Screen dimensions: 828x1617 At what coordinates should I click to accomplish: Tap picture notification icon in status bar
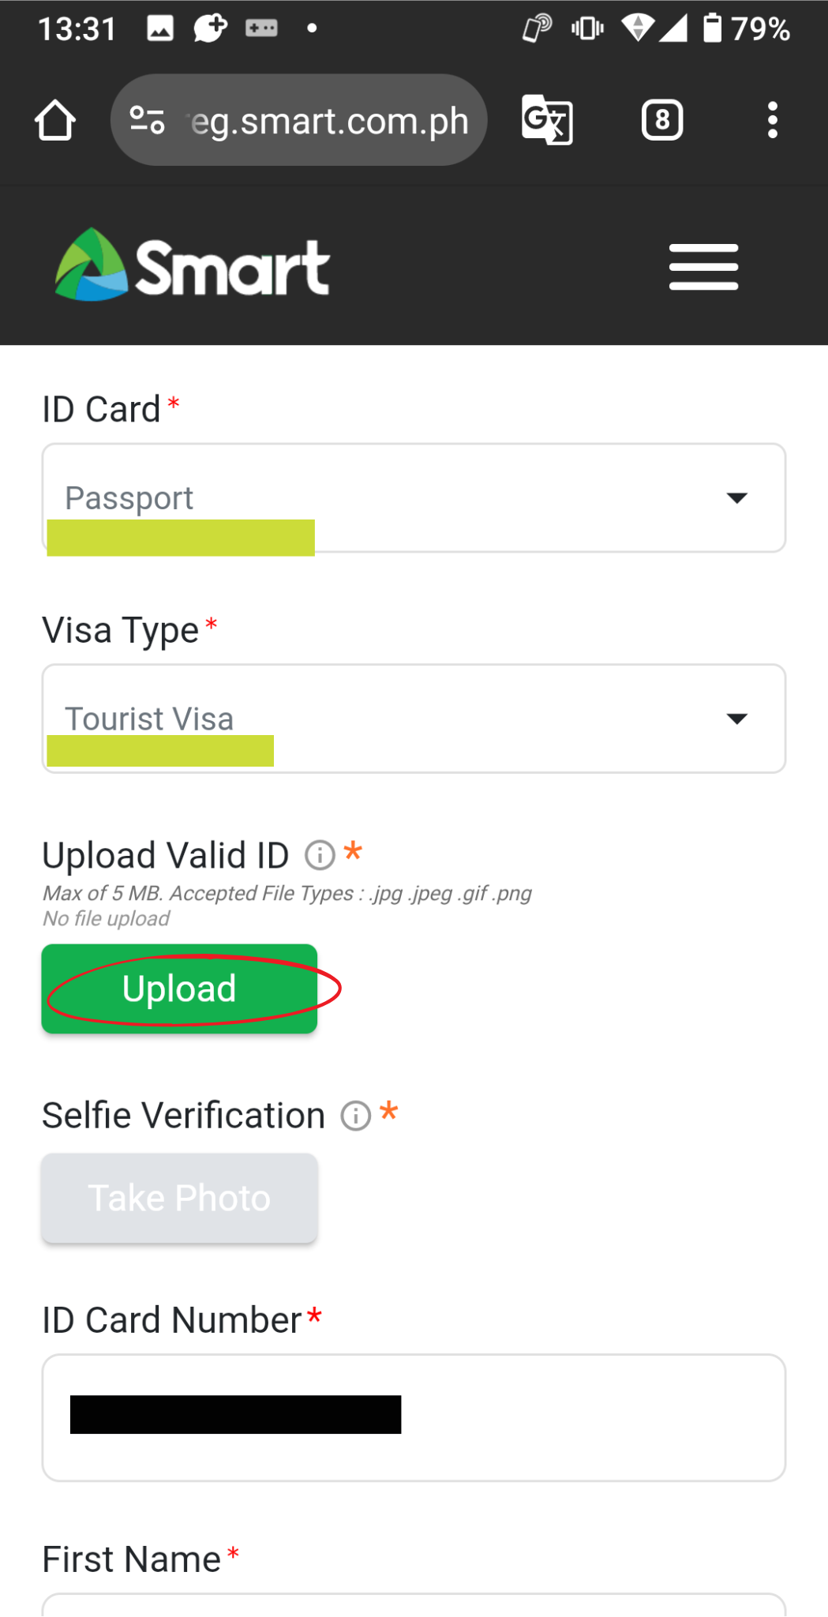(160, 28)
